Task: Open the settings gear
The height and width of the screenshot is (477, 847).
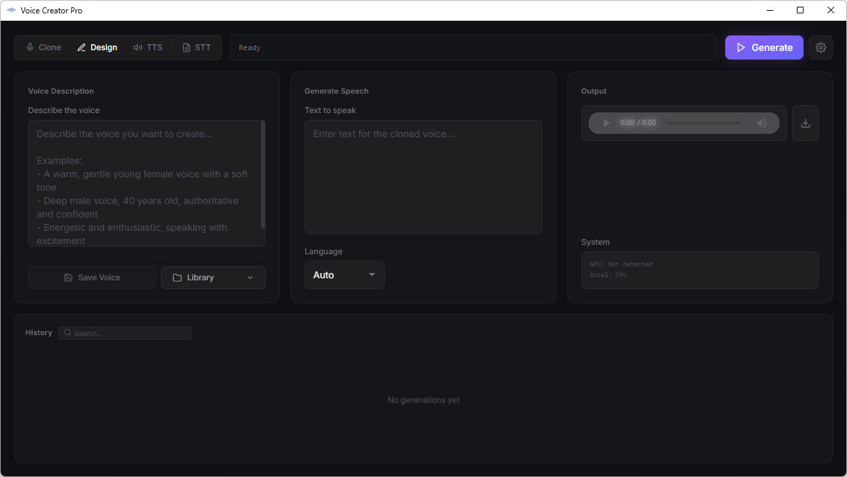Action: click(x=821, y=47)
